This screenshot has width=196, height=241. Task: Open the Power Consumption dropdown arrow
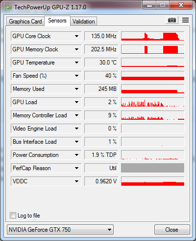(76, 155)
